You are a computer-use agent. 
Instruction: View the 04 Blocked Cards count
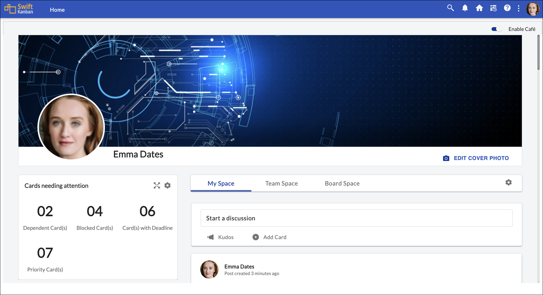coord(95,212)
